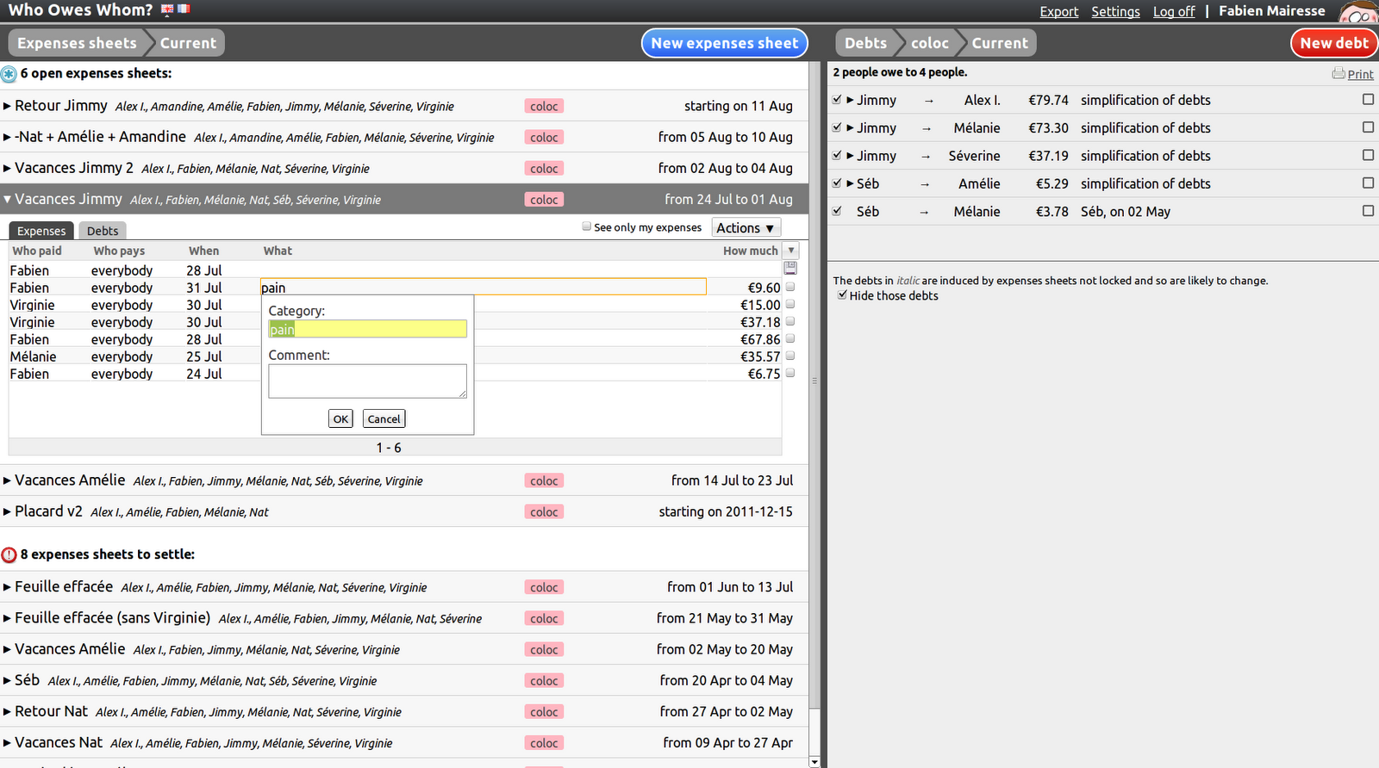1379x768 pixels.
Task: Click the Expenses sheets breadcrumb
Action: pos(77,43)
